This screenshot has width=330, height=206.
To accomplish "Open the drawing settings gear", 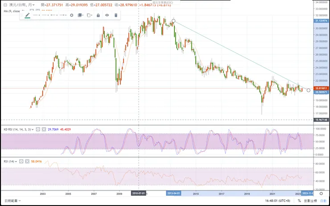I will pyautogui.click(x=71, y=15).
